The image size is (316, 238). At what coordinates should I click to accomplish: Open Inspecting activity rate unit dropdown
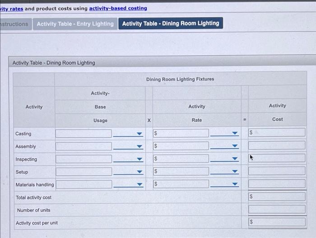coord(224,159)
